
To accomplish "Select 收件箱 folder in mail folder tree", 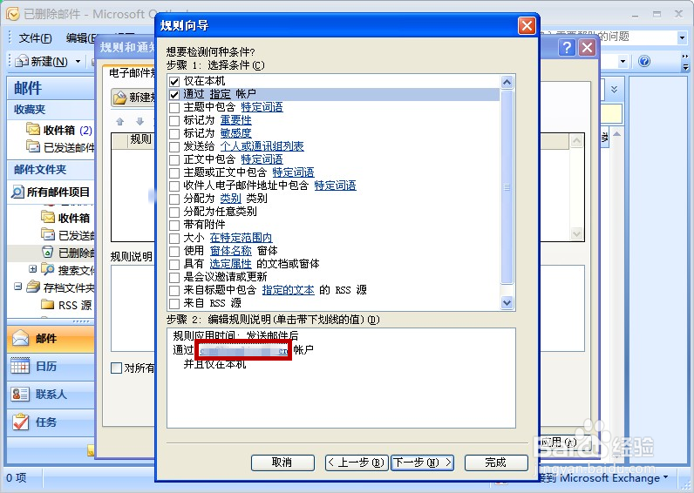I will tap(65, 218).
